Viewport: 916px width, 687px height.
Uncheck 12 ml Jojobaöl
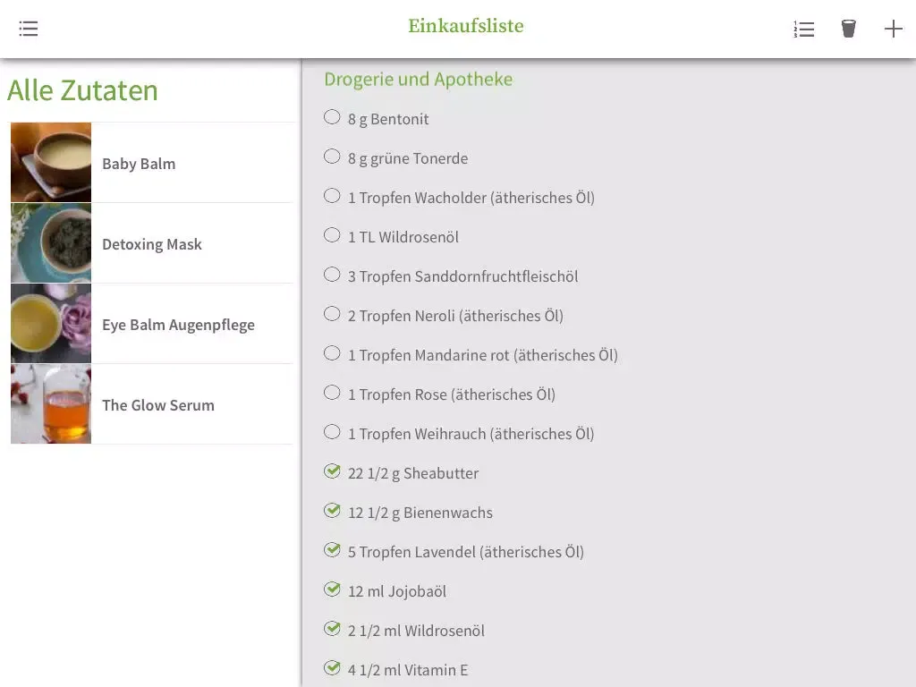tap(332, 589)
